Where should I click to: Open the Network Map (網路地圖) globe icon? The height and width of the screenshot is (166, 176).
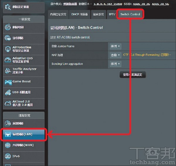[8, 27]
